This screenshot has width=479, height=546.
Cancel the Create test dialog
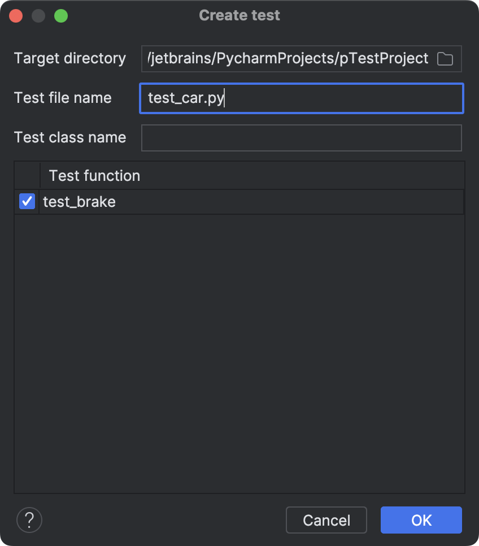coord(326,520)
